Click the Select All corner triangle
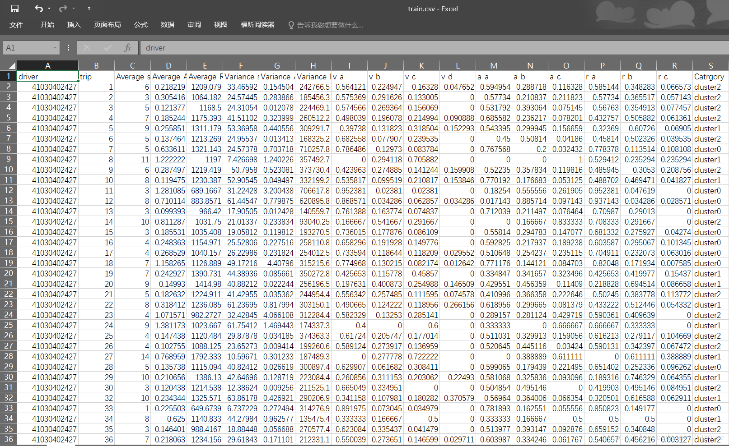The image size is (729, 446). click(x=12, y=65)
